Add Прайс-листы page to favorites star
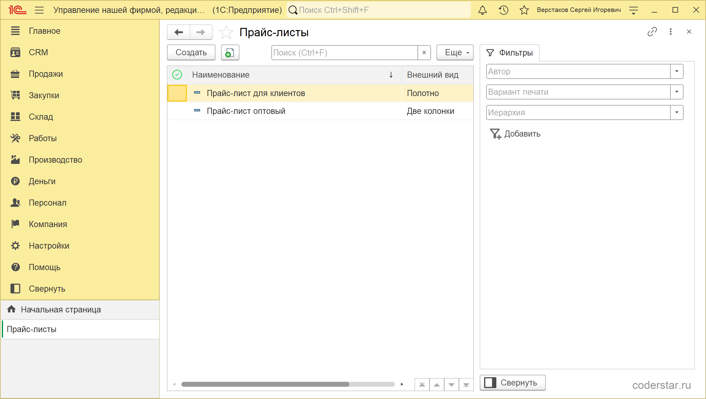This screenshot has width=706, height=399. (226, 32)
